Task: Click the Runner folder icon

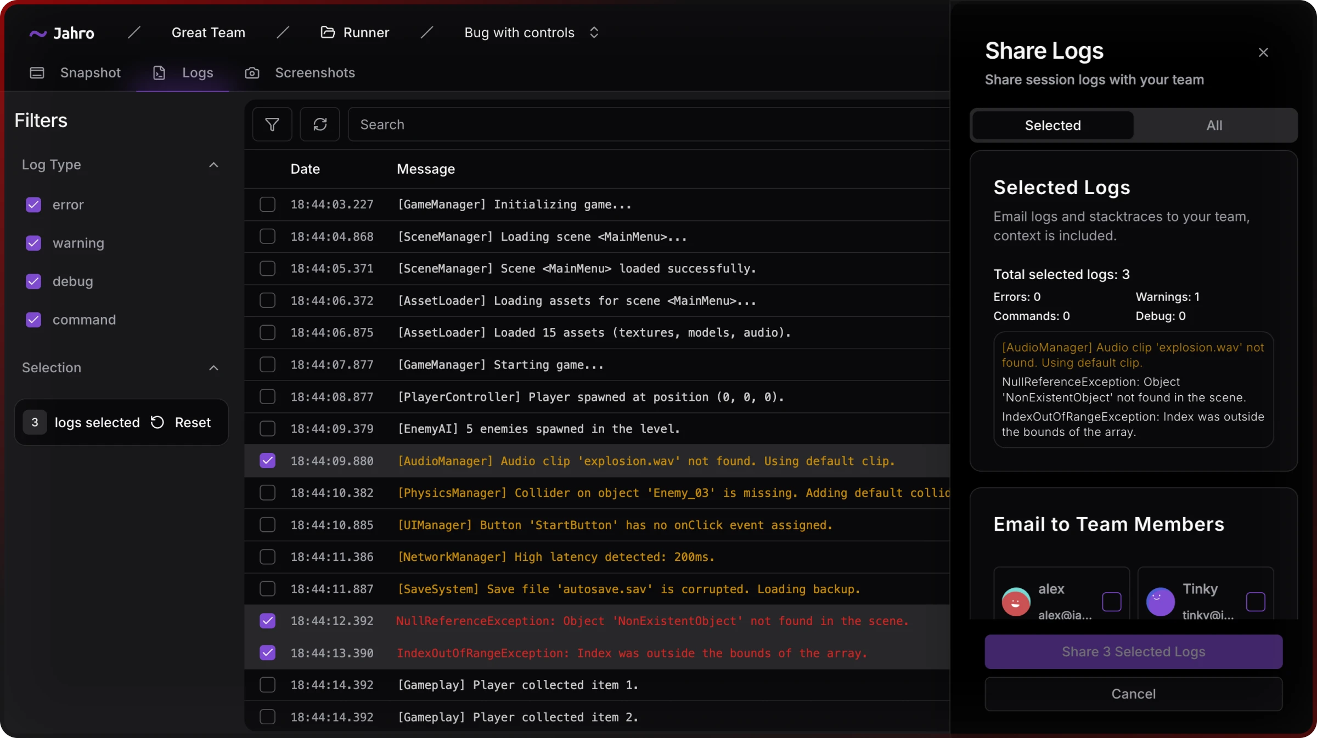Action: coord(328,32)
